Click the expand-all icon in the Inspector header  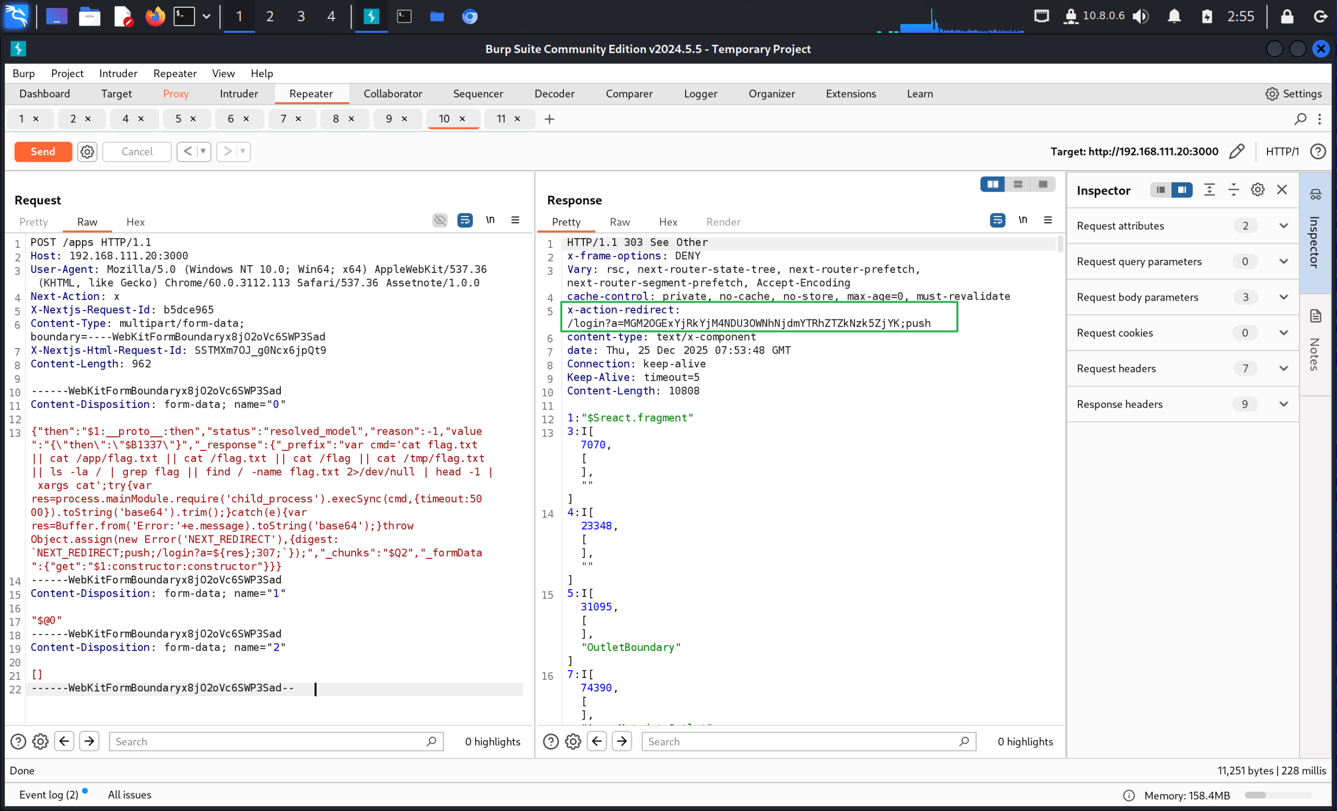click(x=1210, y=190)
